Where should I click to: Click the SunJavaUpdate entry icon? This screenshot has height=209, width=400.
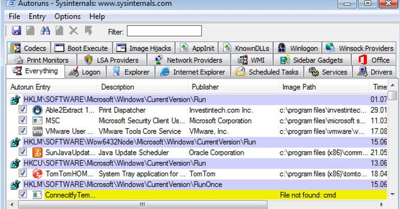coord(37,152)
